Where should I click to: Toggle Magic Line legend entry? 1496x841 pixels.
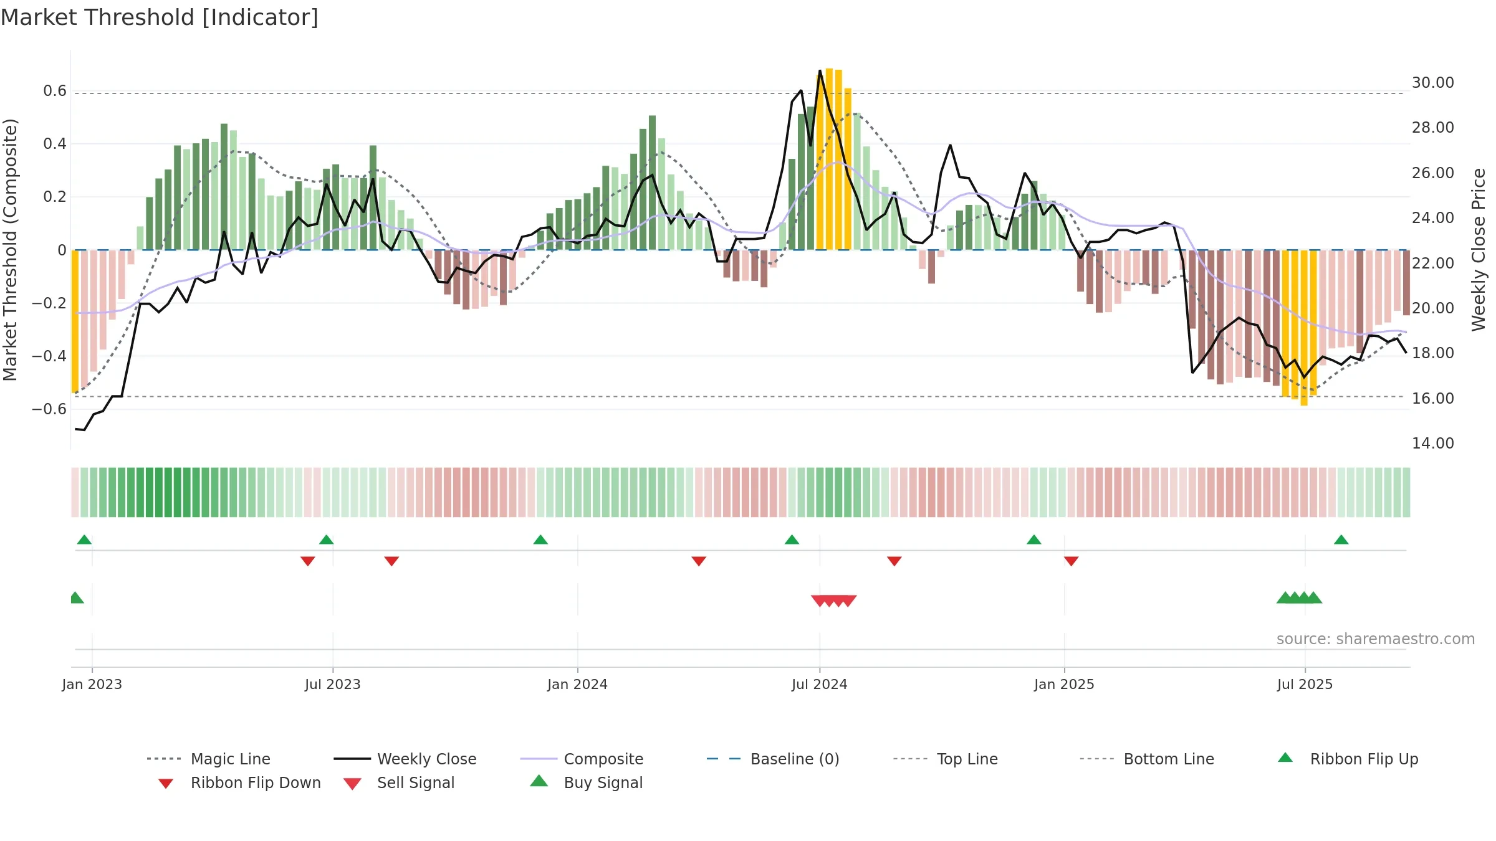coord(208,759)
